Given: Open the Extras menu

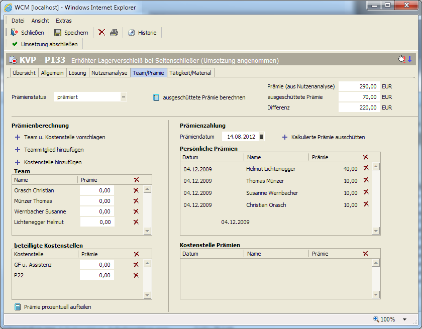Looking at the screenshot, I should point(64,21).
